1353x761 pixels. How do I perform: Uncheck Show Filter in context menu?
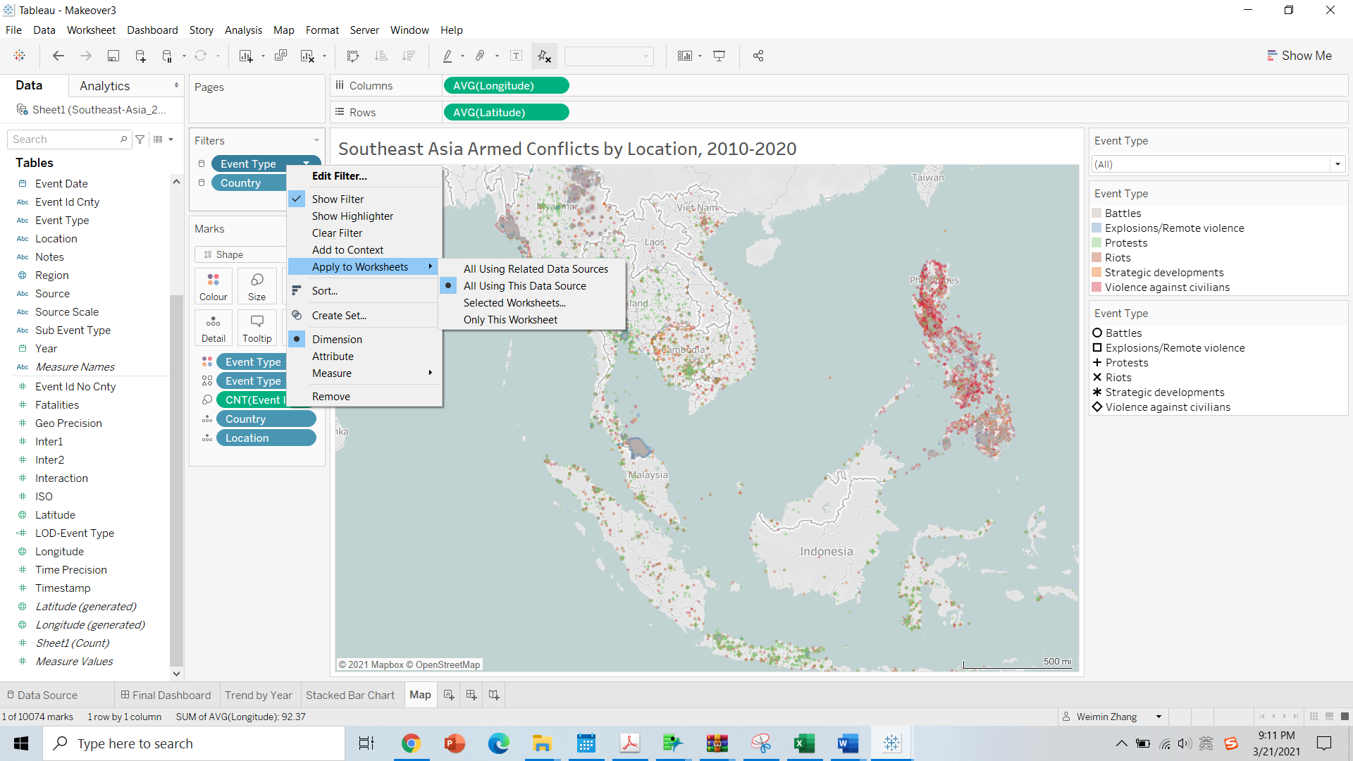pos(338,199)
